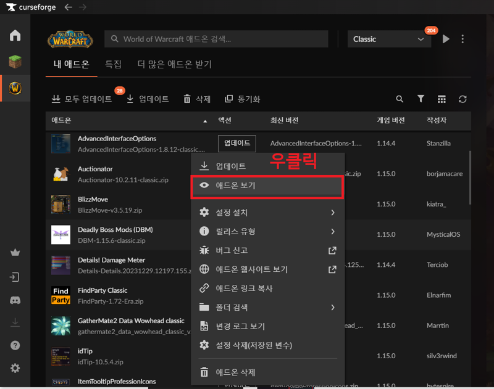
Task: Open the help question mark icon
Action: [15, 345]
